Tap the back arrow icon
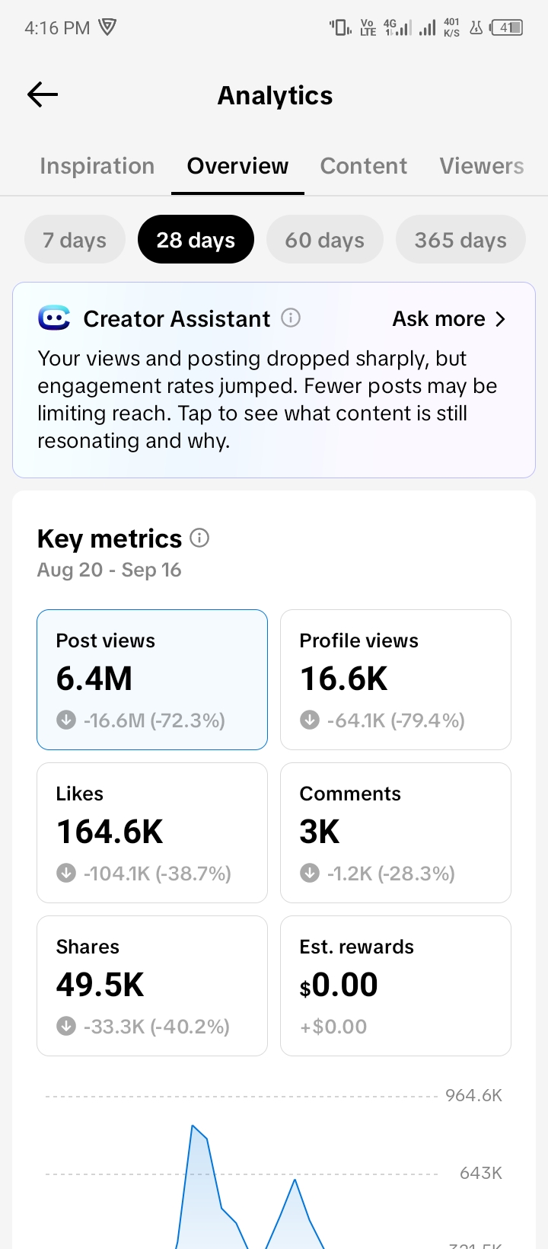This screenshot has width=548, height=1249. click(43, 94)
